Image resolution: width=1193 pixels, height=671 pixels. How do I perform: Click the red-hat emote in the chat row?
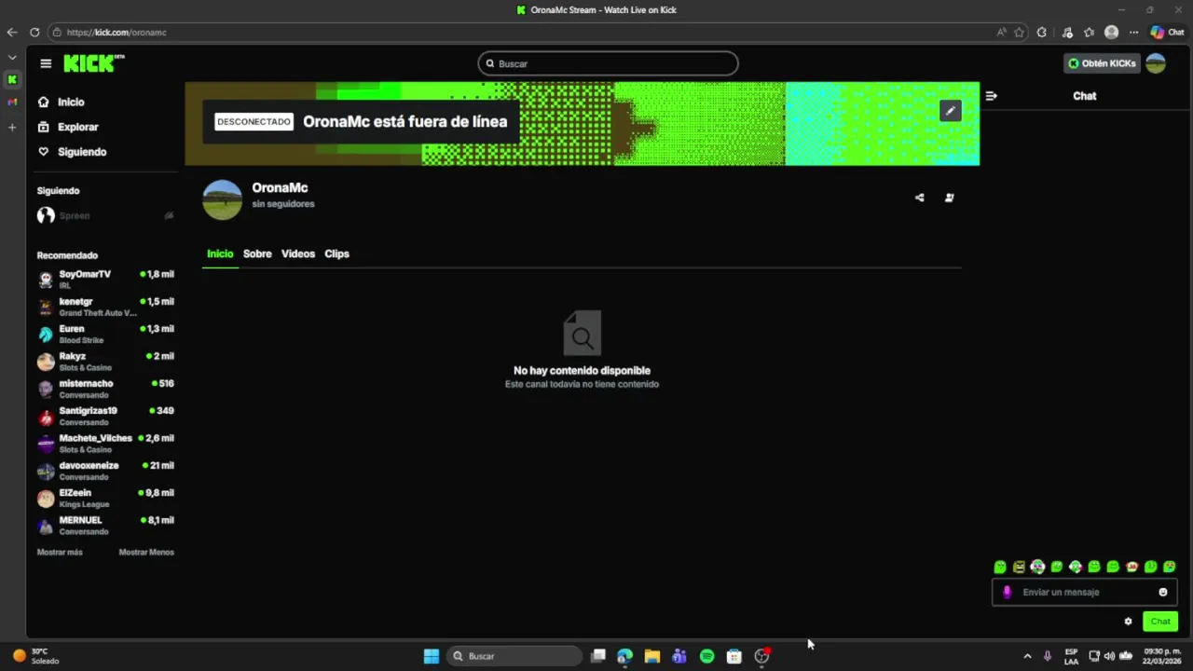[x=1131, y=567]
